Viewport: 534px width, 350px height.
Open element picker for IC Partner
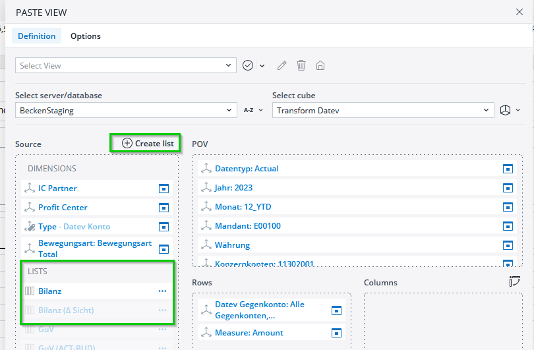[x=163, y=189]
